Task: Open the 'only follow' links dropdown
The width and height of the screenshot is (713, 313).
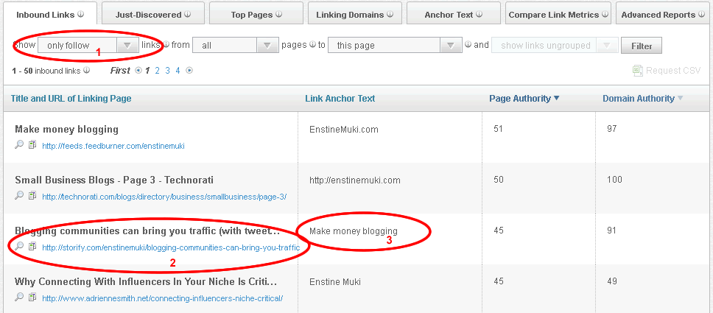Action: pyautogui.click(x=88, y=45)
